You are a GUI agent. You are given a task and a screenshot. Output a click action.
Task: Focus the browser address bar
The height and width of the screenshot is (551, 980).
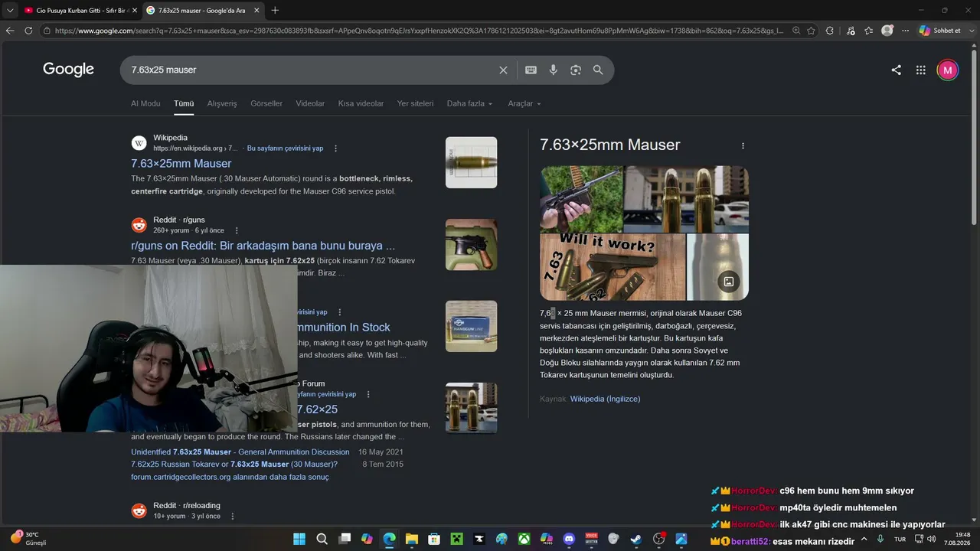coord(417,31)
